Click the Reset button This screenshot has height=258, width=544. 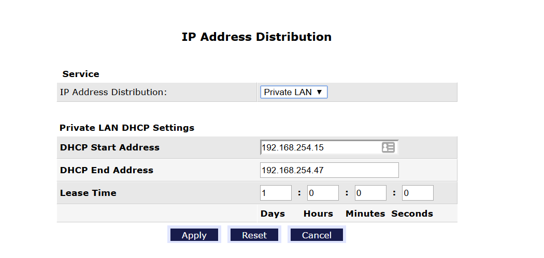coord(254,235)
